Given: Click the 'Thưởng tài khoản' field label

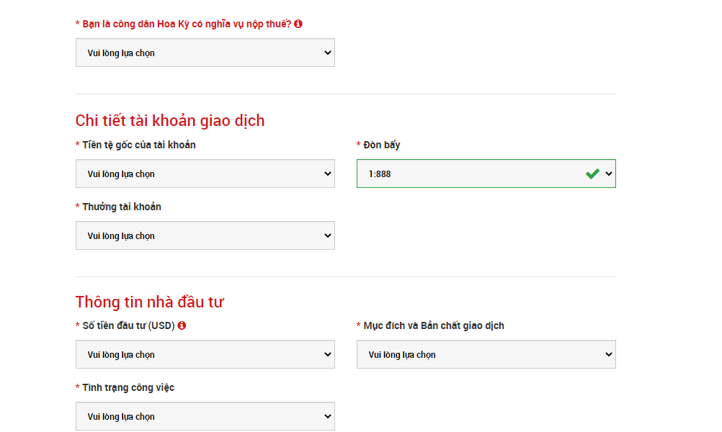Looking at the screenshot, I should [121, 207].
